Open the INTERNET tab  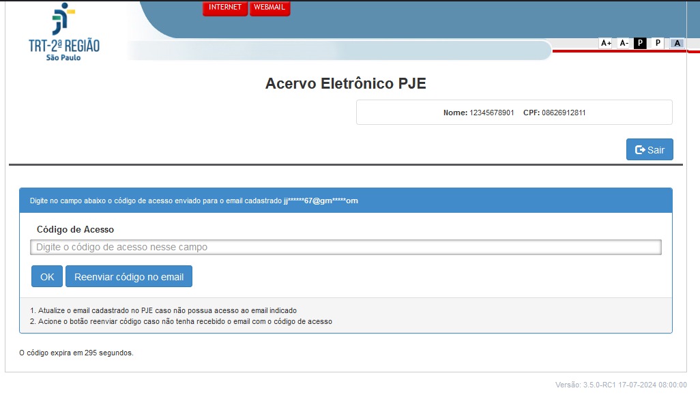(225, 8)
